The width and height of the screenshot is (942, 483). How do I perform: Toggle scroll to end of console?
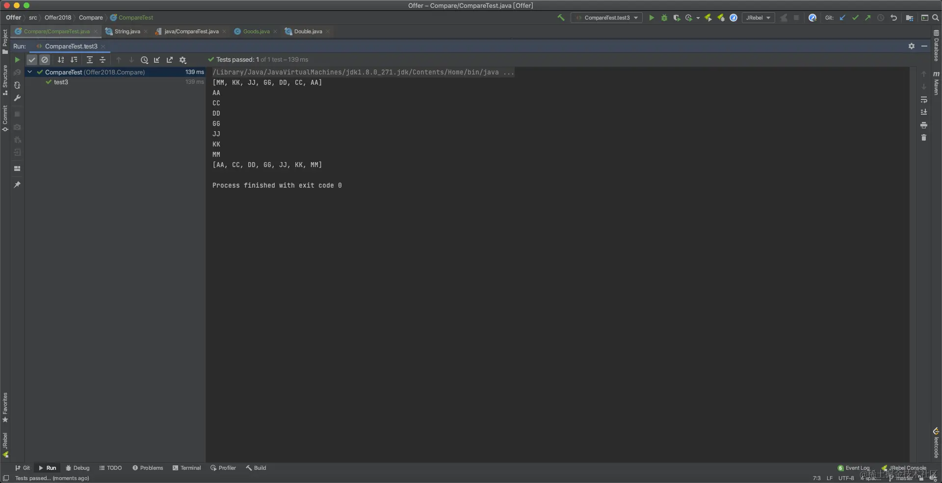coord(924,112)
